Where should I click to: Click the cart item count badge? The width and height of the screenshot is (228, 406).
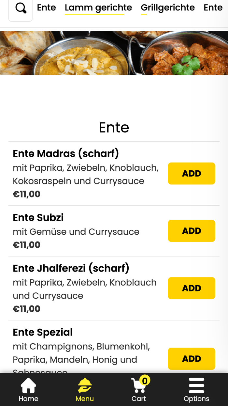[145, 380]
